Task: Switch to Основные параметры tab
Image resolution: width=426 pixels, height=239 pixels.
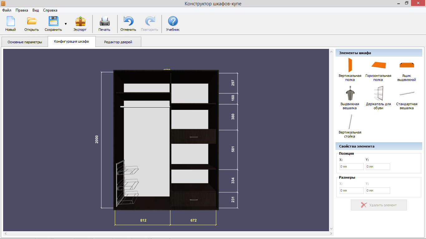Action: tap(25, 42)
